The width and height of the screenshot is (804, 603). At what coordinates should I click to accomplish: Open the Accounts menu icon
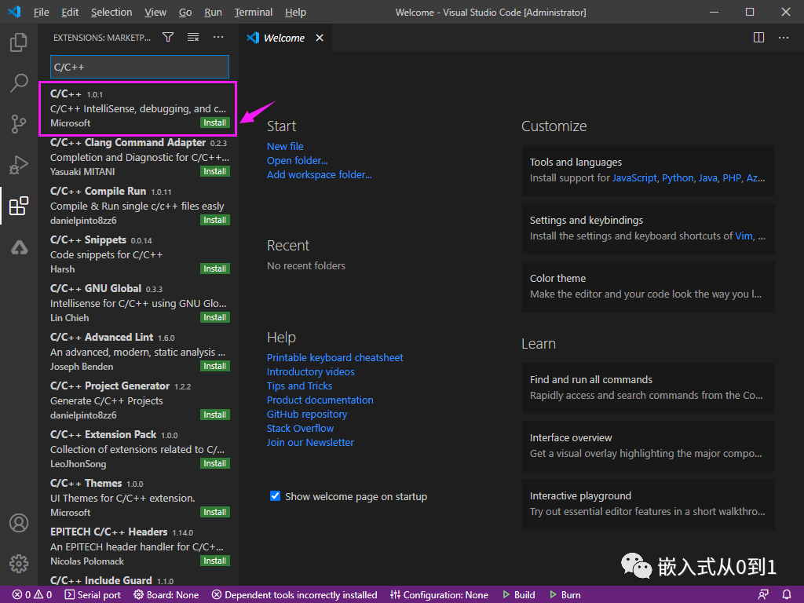coord(19,523)
